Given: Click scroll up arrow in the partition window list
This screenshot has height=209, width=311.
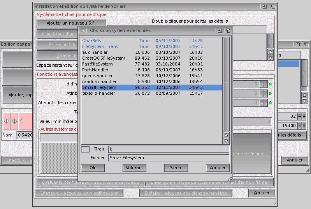Looking at the screenshot, I should [x=304, y=95].
